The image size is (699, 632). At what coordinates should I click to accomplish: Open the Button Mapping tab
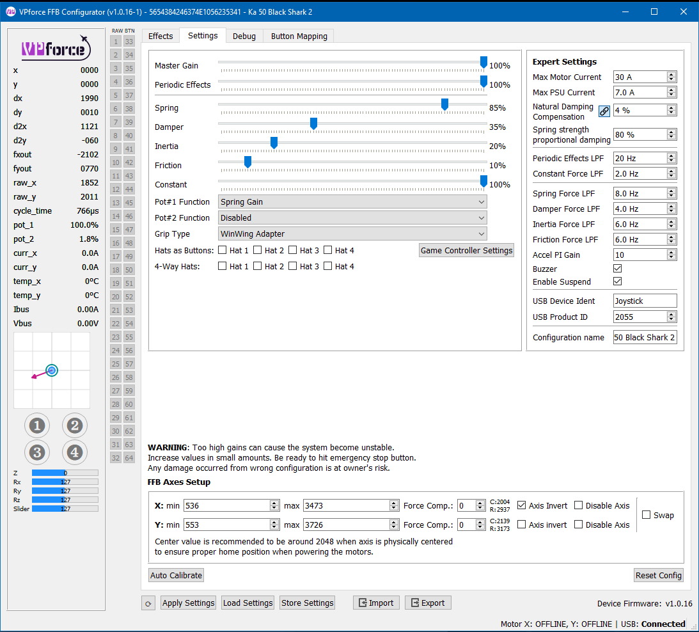point(299,36)
